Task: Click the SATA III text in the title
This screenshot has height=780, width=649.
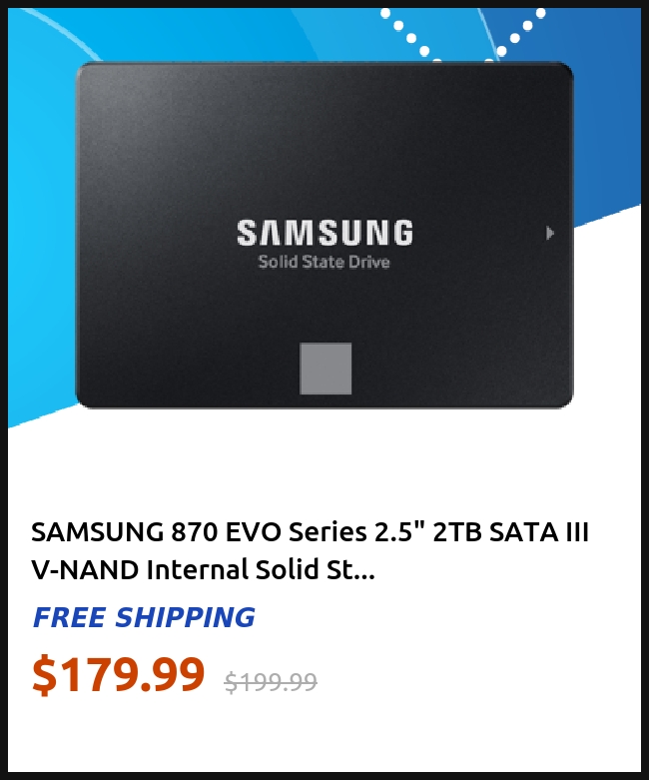Action: [539, 531]
